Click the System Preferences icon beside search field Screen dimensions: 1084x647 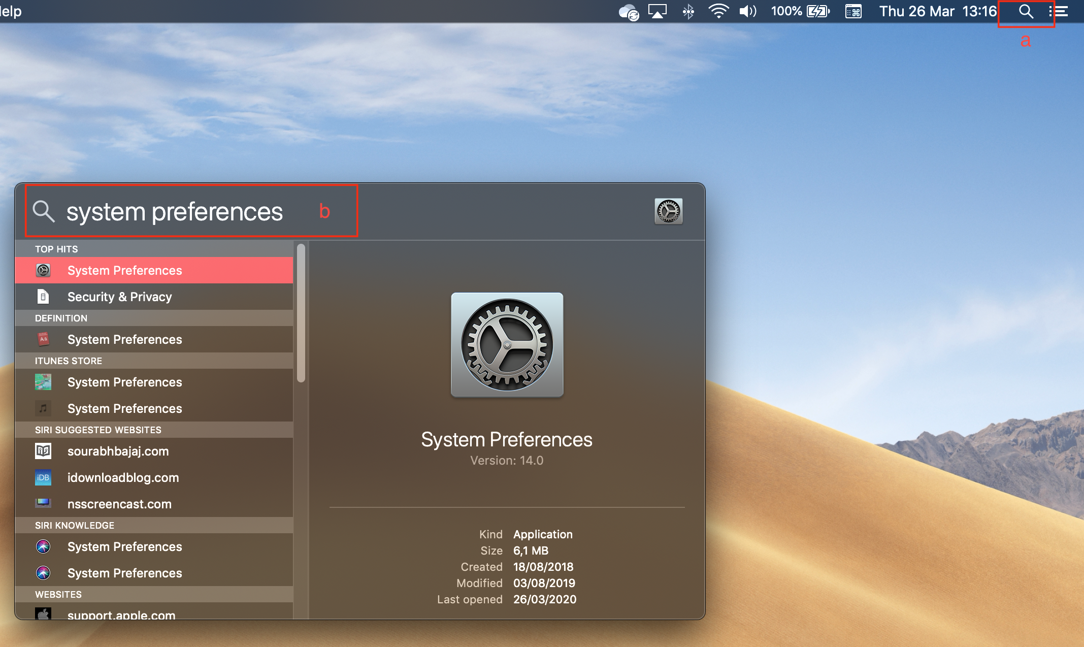click(x=668, y=211)
